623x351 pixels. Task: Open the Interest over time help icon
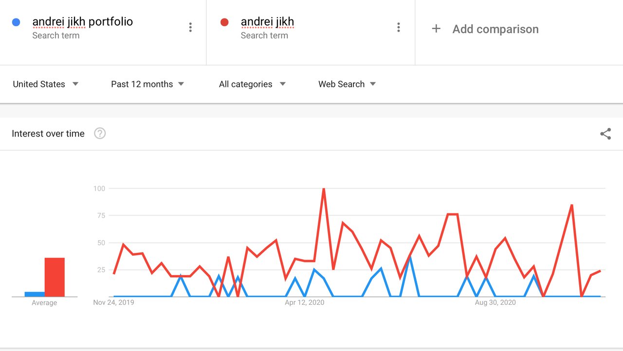click(x=100, y=133)
